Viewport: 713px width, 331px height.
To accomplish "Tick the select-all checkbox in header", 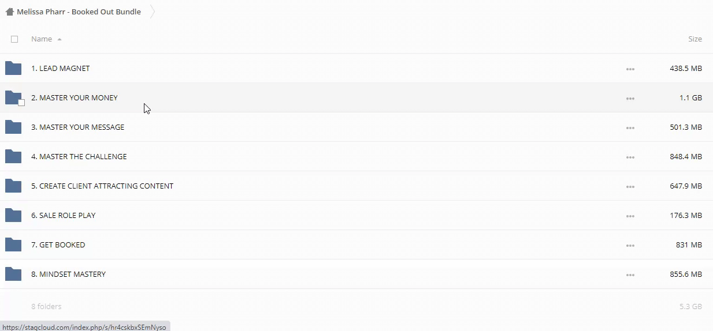I will (14, 39).
